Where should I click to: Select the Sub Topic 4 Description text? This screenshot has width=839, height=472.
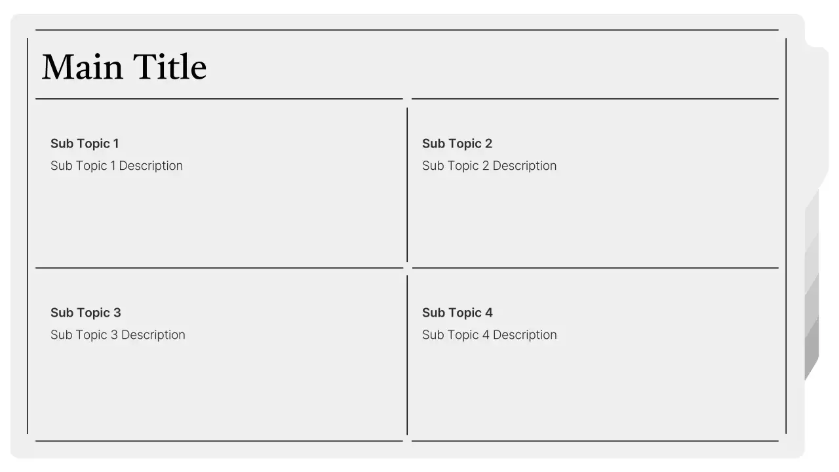click(x=490, y=335)
